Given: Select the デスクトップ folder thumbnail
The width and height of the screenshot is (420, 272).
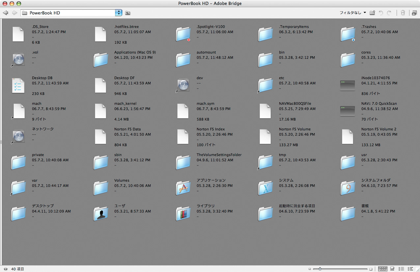Looking at the screenshot, I should pyautogui.click(x=19, y=214).
